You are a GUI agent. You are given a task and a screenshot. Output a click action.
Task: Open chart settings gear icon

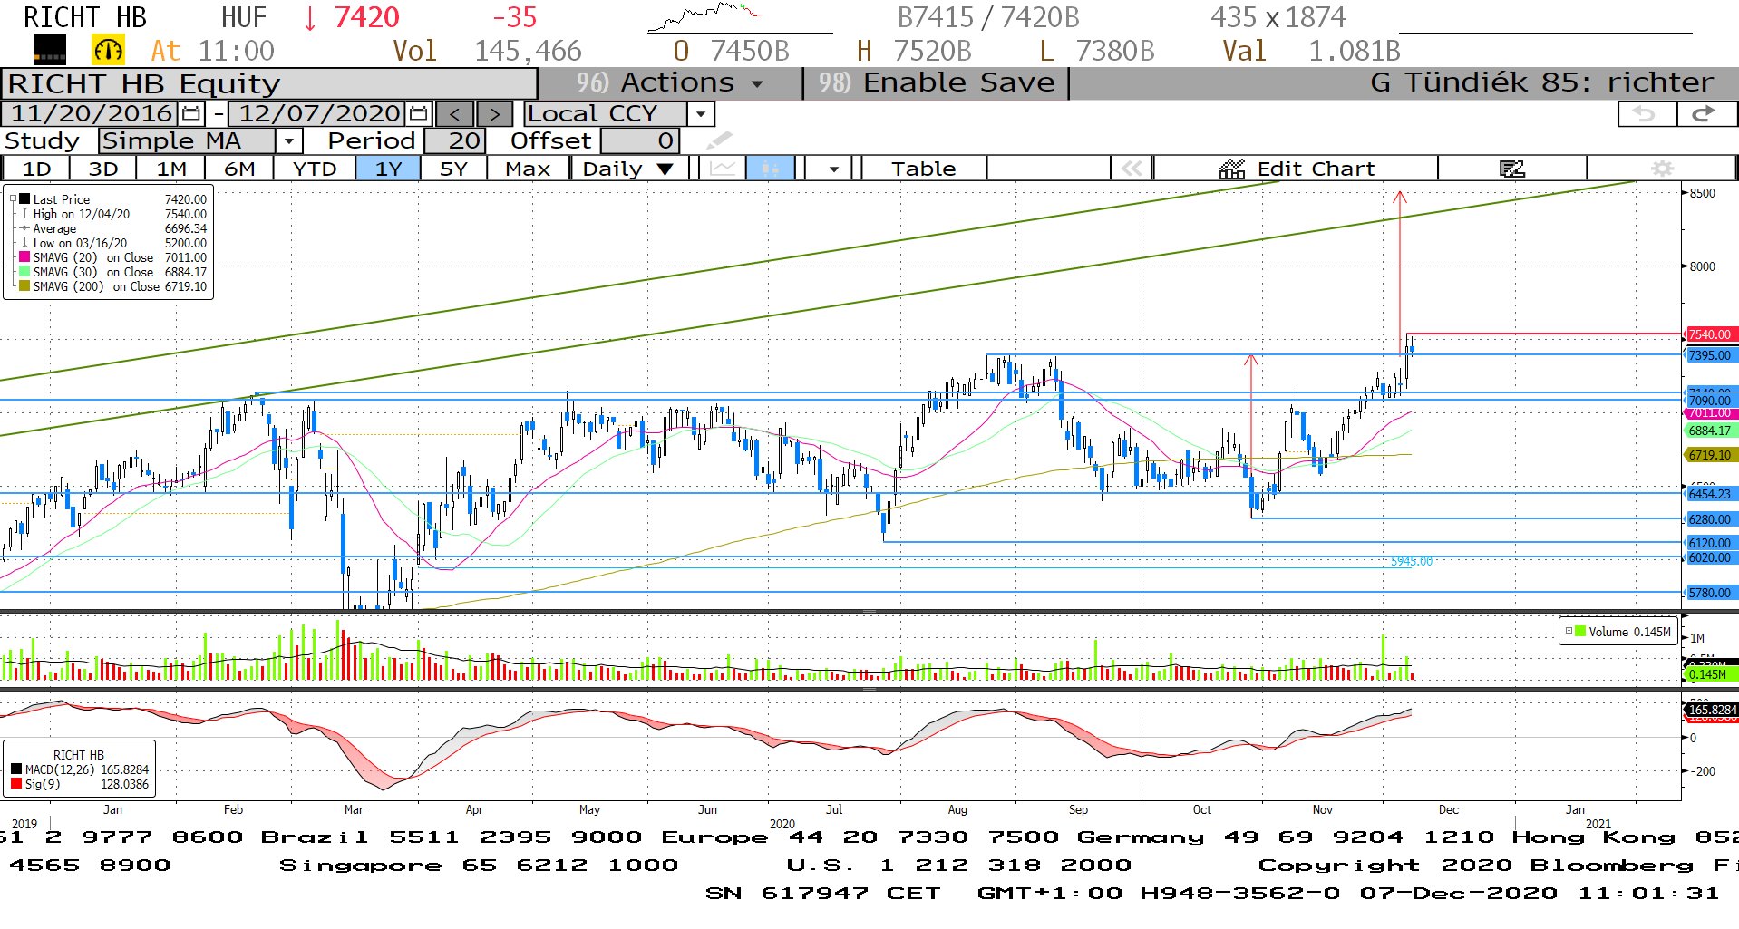[1662, 169]
